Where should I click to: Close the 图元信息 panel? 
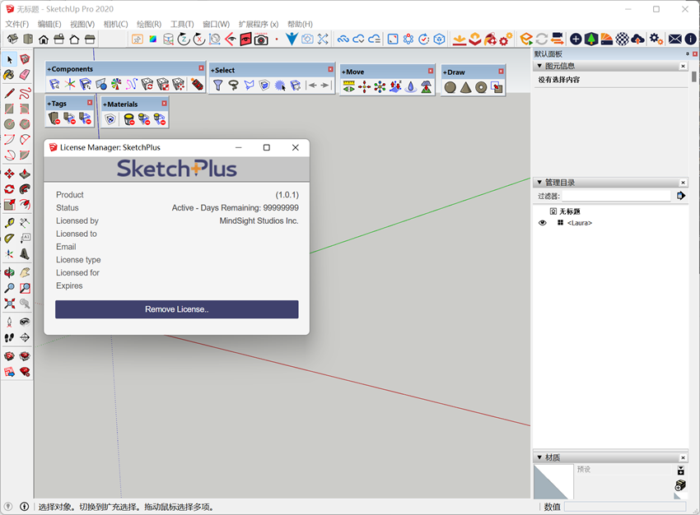[683, 66]
